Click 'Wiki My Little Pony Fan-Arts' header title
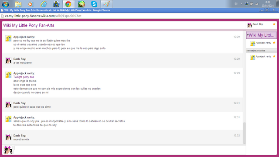The image size is (279, 157). 29,25
